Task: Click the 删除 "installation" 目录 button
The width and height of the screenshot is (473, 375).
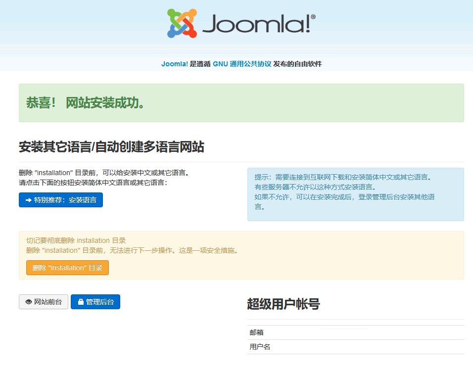Action: (67, 268)
